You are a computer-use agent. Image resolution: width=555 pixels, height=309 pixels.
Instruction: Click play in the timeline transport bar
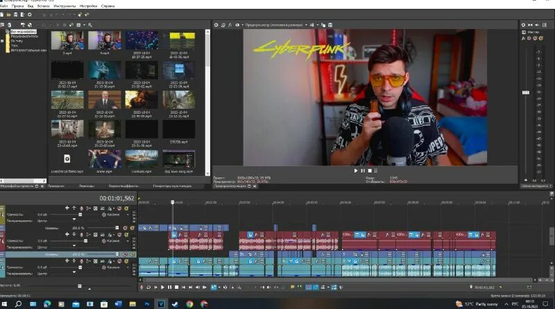pyautogui.click(x=162, y=288)
